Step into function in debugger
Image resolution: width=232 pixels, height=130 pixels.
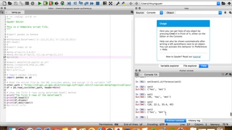pos(81,3)
